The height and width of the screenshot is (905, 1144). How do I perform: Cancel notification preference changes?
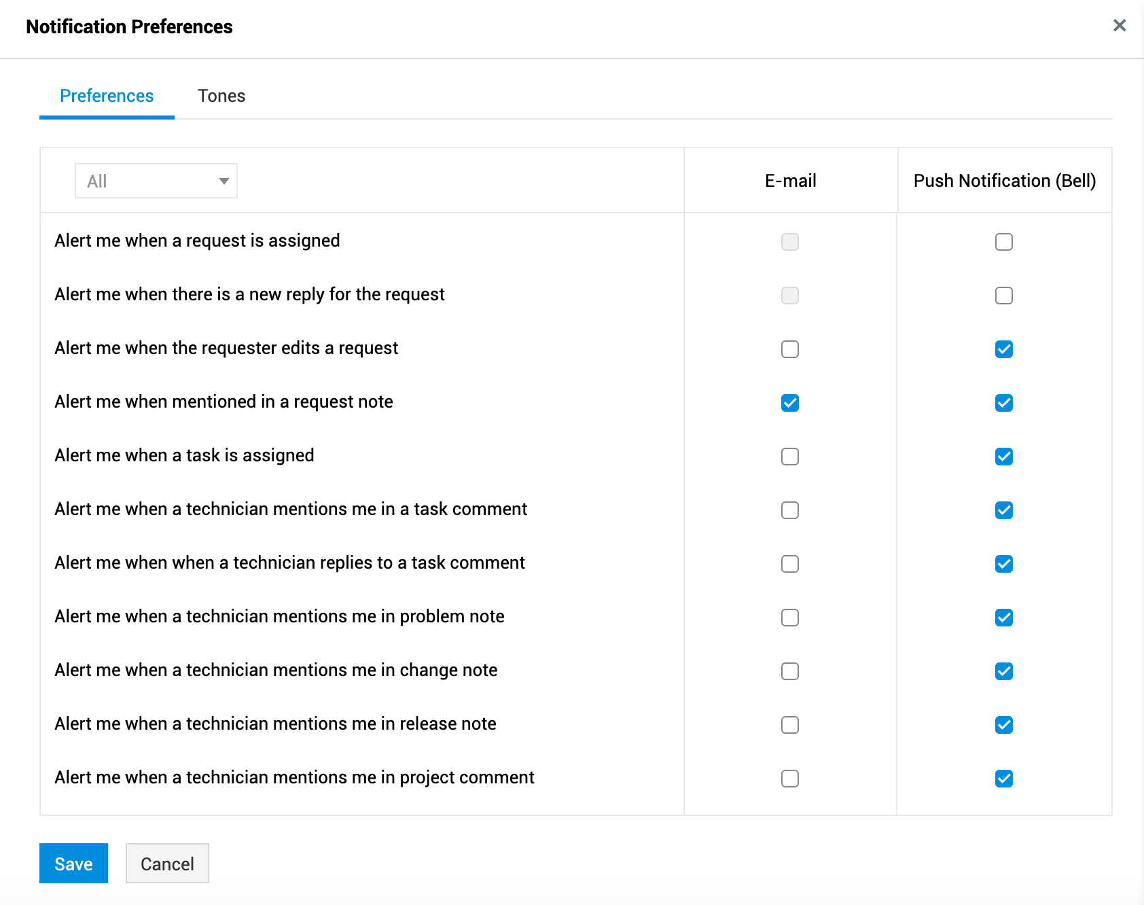click(167, 864)
